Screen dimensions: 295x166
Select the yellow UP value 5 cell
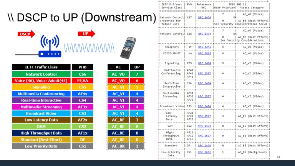[x=137, y=87]
